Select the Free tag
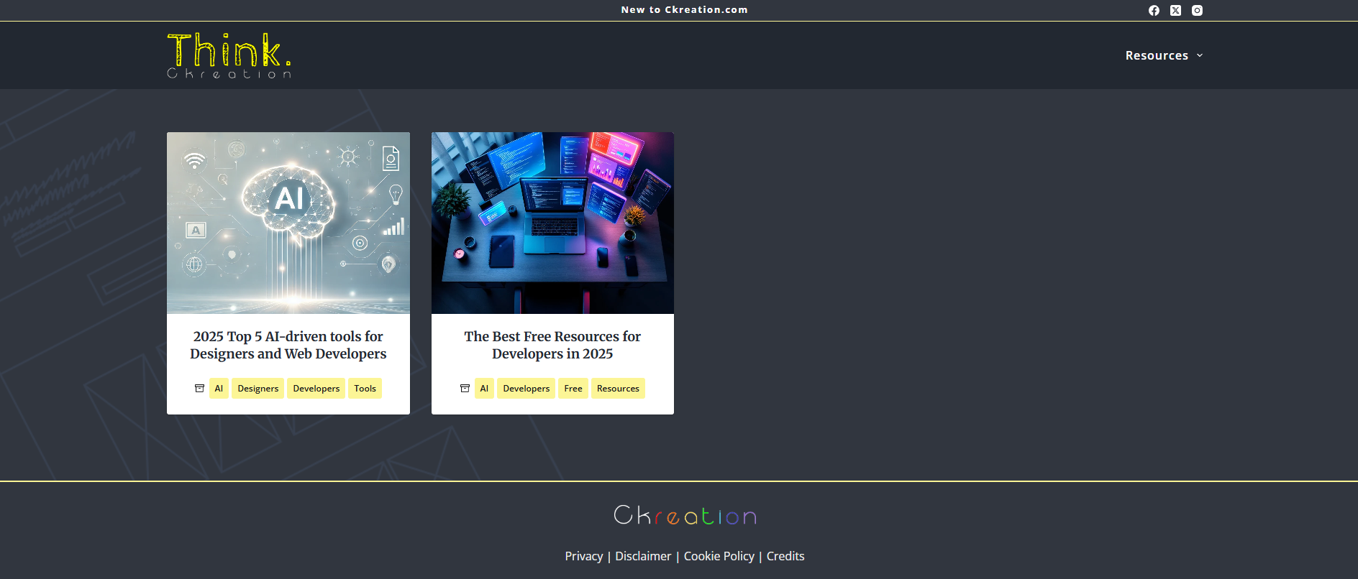Viewport: 1358px width, 579px height. (x=573, y=389)
